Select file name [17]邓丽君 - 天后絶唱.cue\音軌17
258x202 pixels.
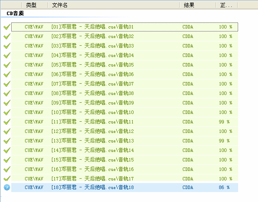(92, 179)
